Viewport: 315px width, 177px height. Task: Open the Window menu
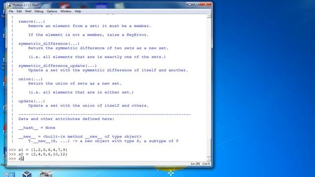66,11
